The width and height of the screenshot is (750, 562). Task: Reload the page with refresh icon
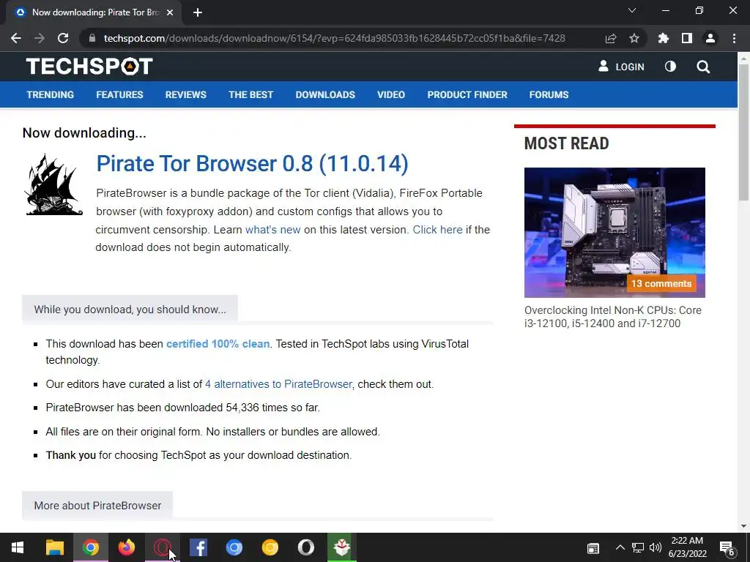pos(63,38)
